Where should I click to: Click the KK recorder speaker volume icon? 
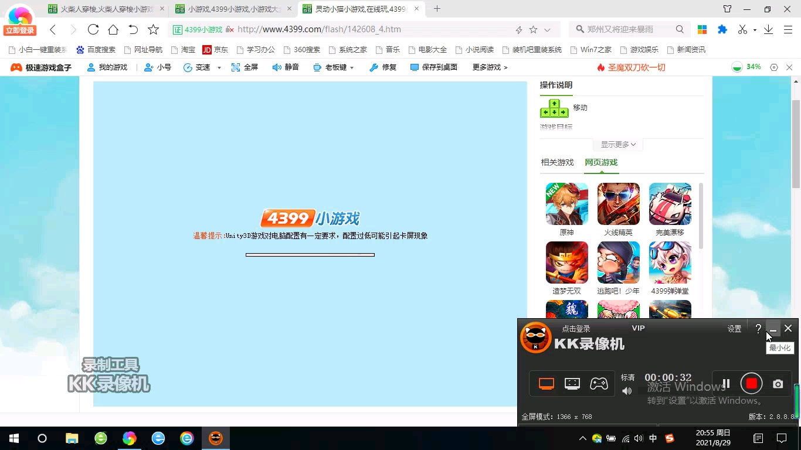point(627,391)
